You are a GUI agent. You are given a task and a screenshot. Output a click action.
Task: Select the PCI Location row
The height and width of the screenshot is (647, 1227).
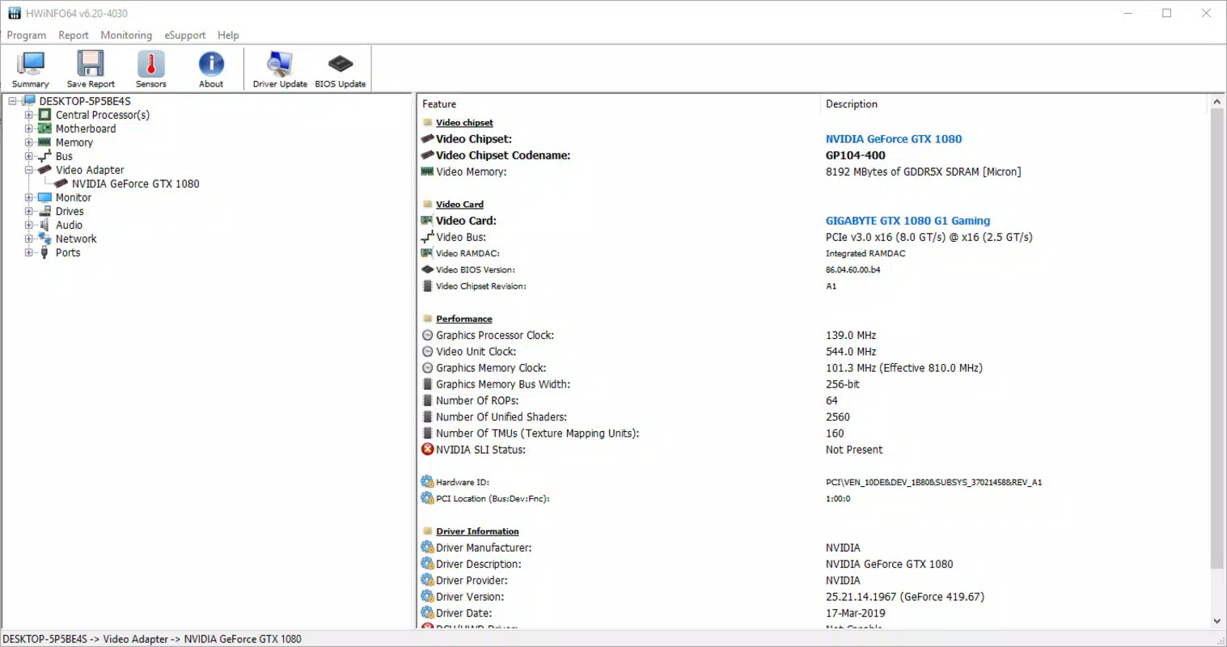(x=813, y=498)
